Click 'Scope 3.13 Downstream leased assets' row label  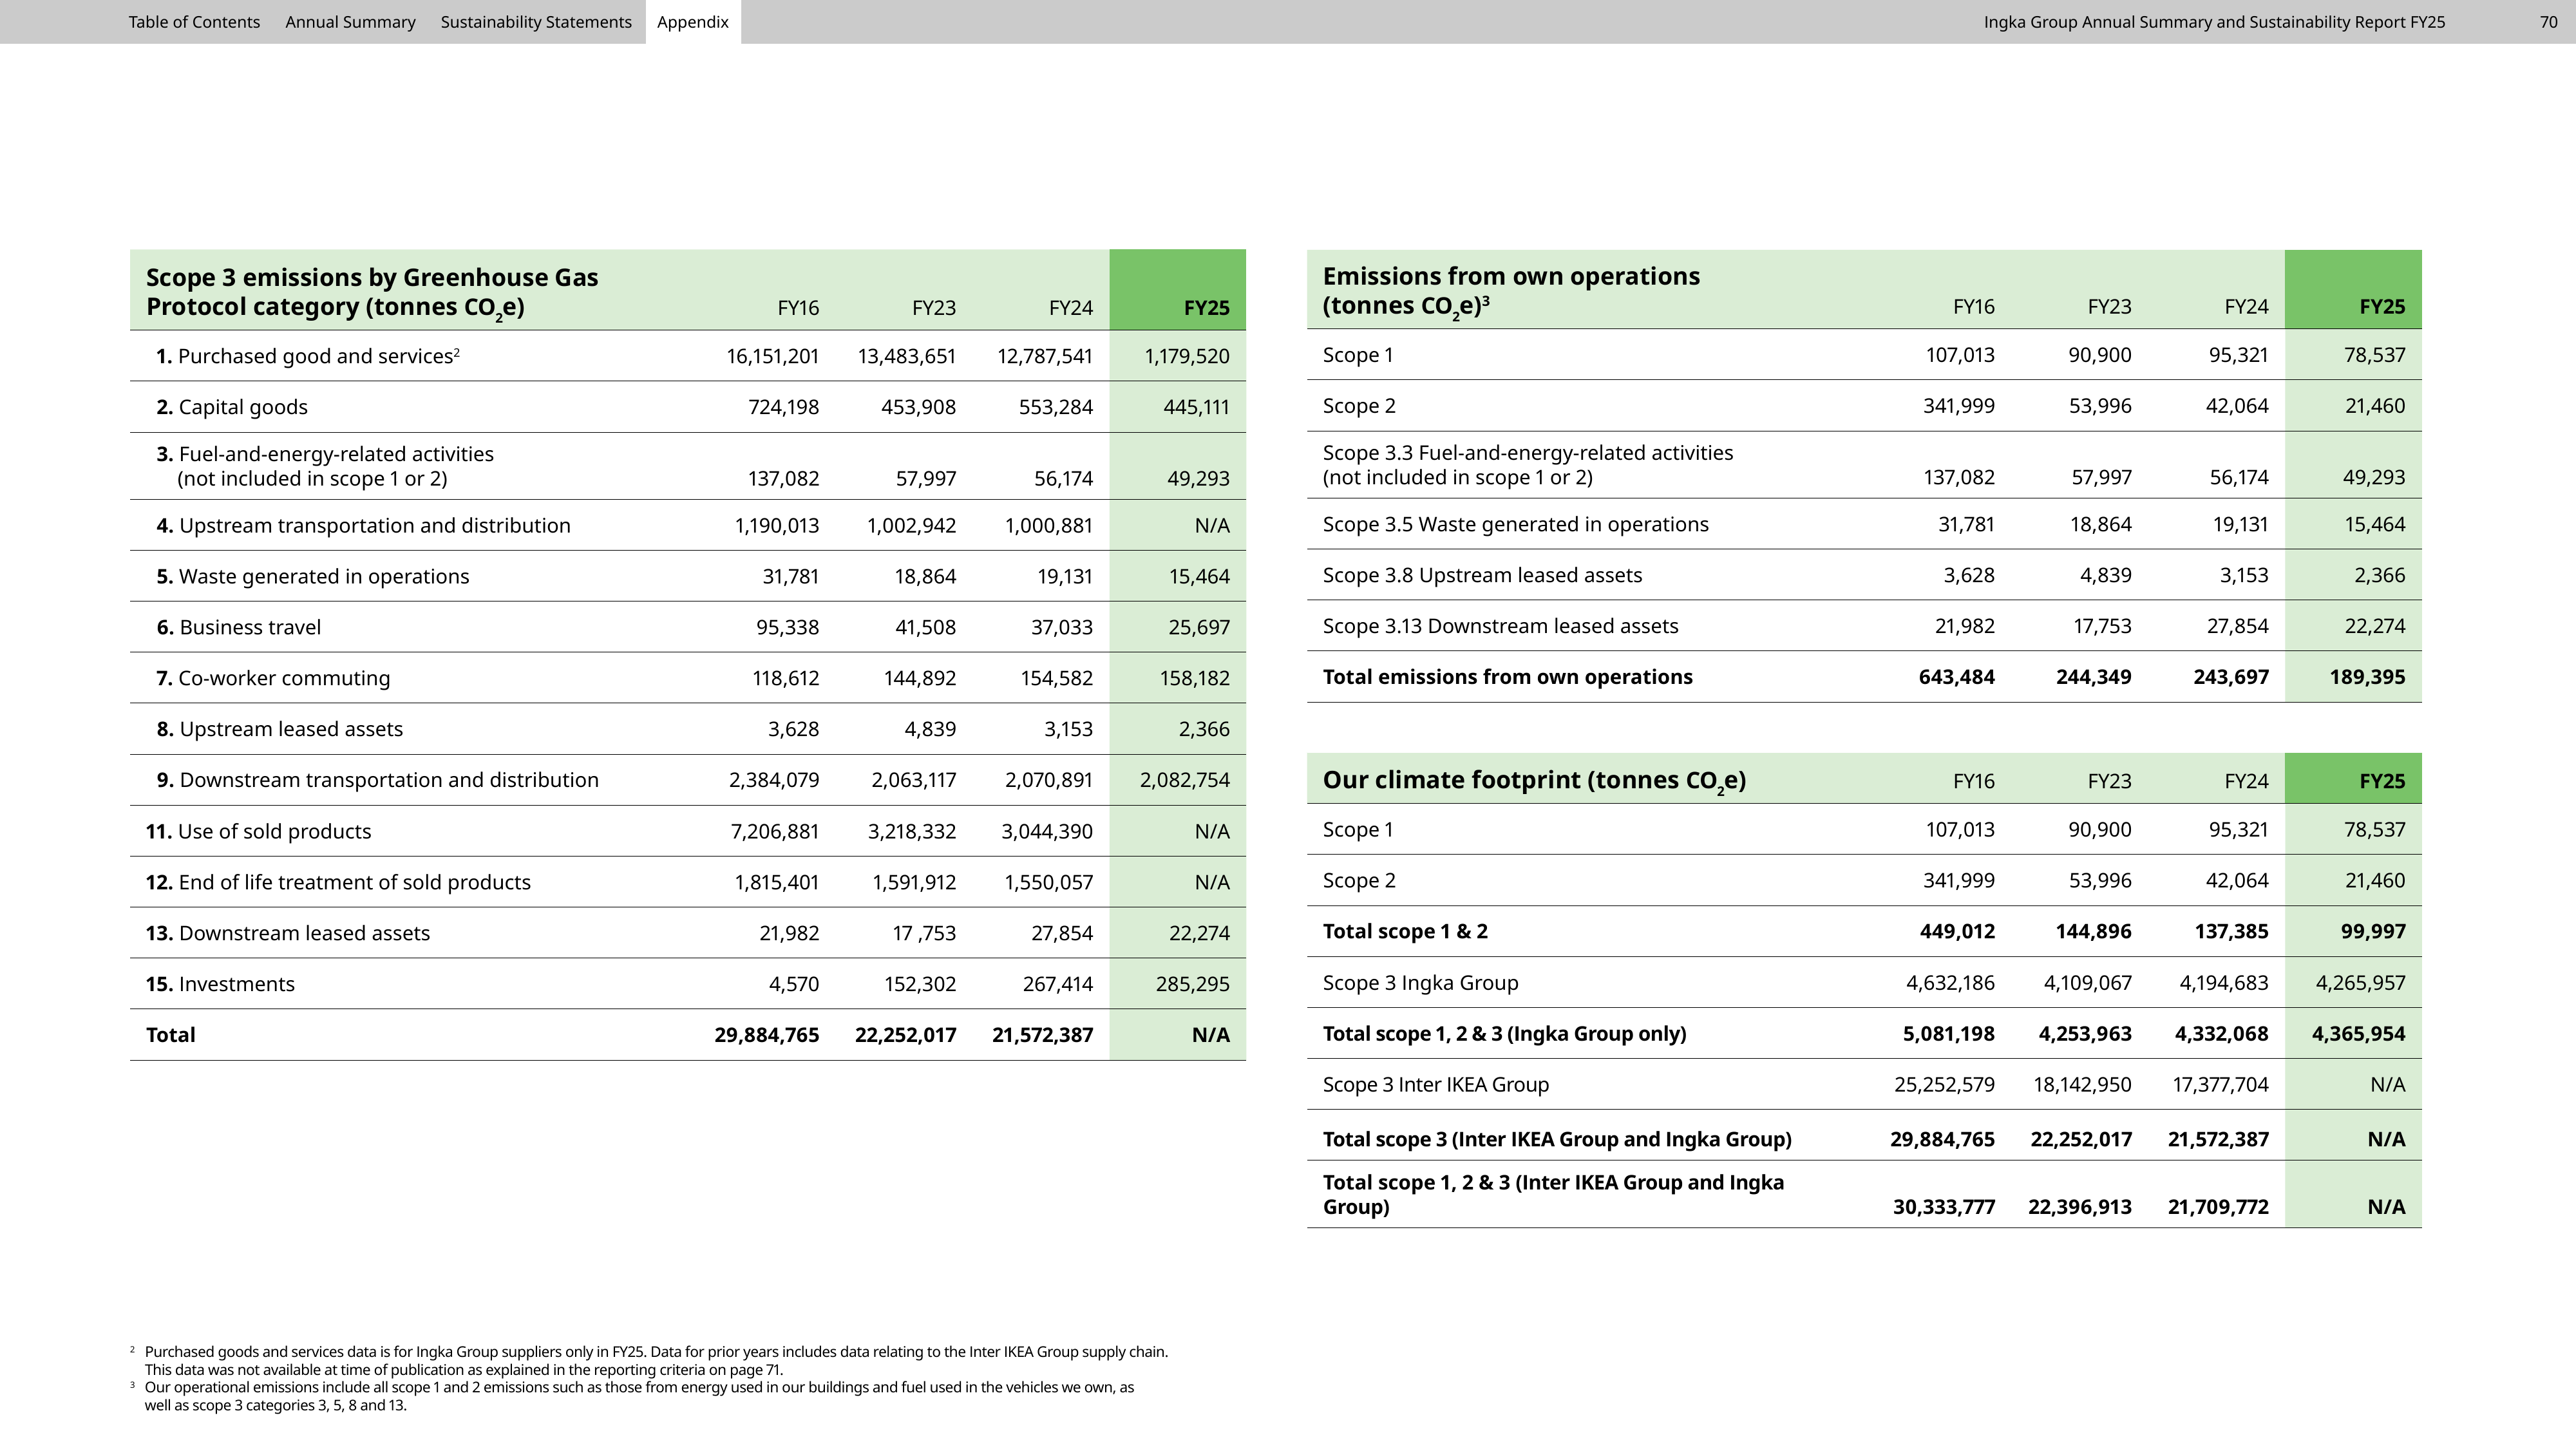coord(1500,626)
